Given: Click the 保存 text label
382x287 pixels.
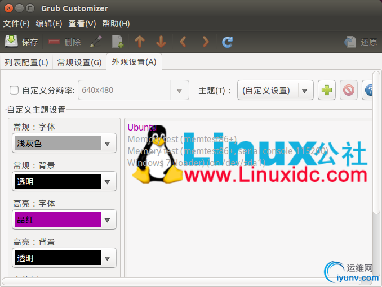Looking at the screenshot, I should [x=30, y=42].
